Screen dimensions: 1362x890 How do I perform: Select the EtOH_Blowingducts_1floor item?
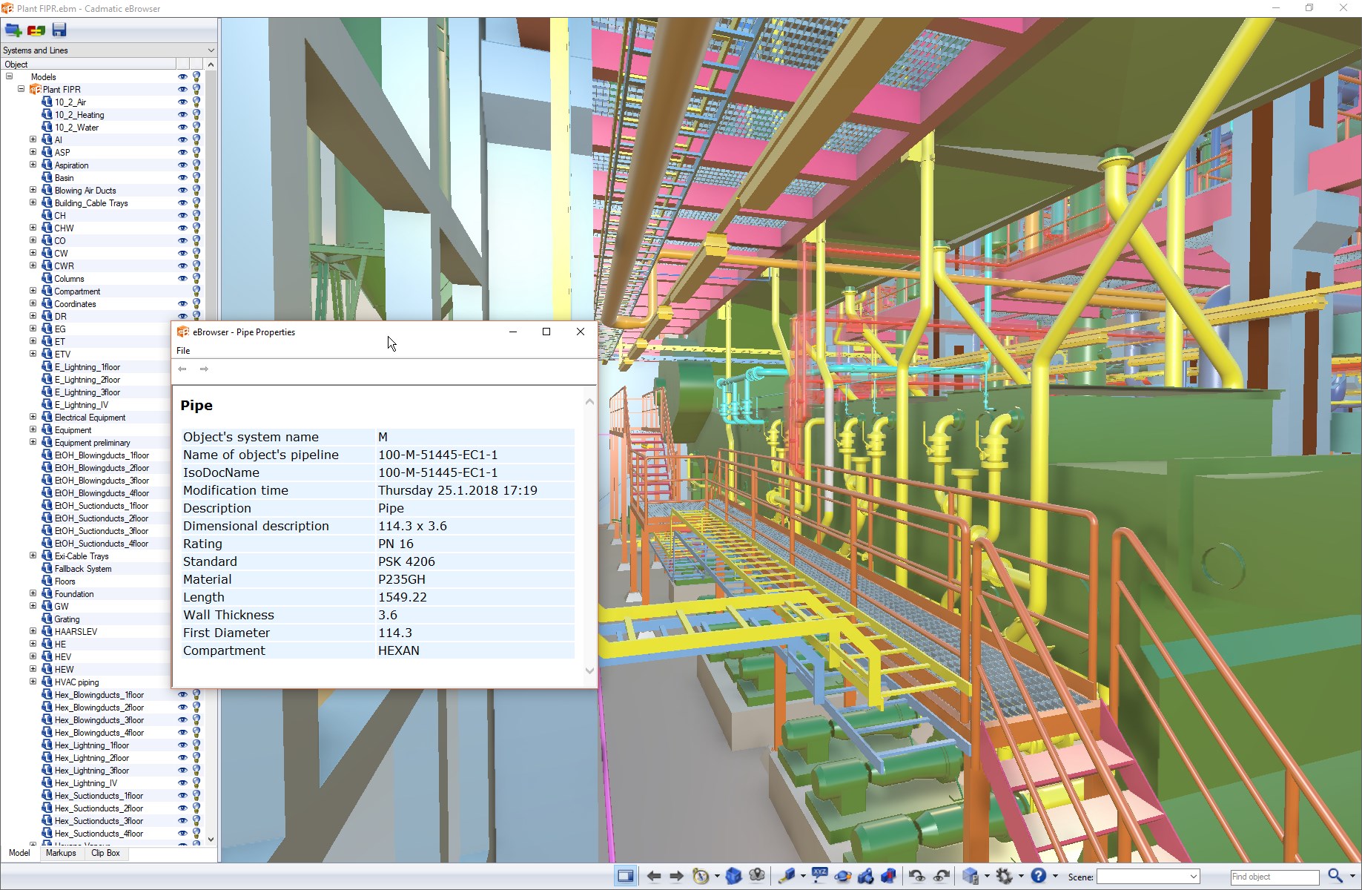pos(102,455)
